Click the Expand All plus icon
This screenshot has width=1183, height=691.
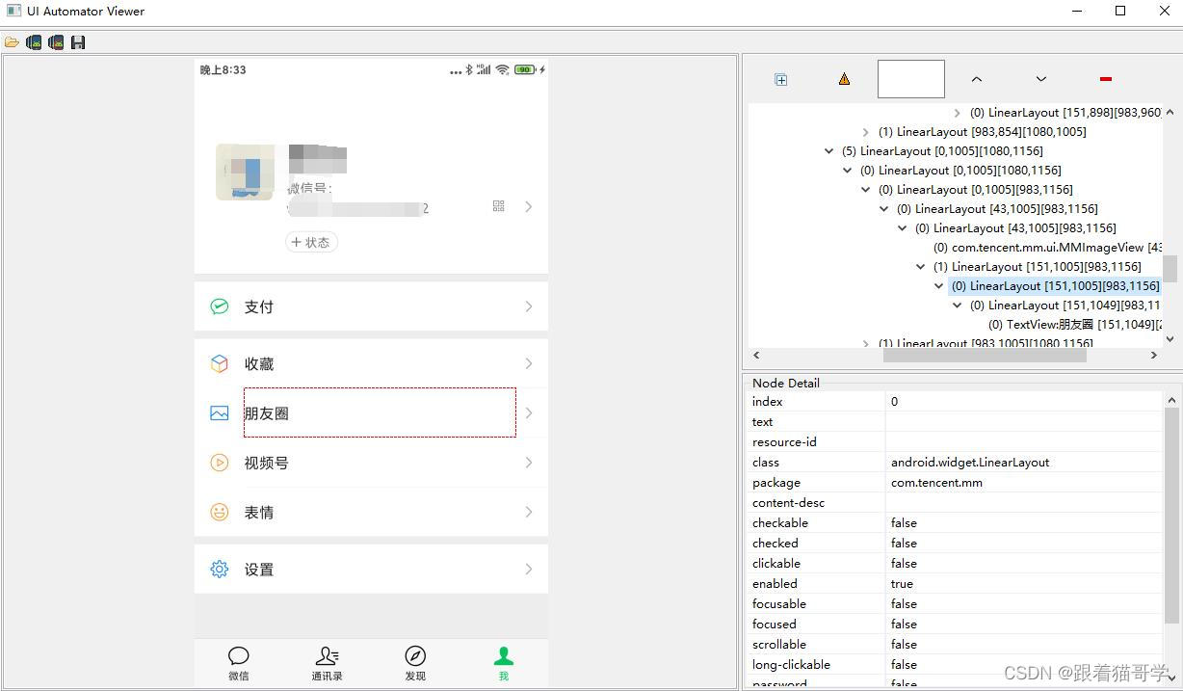pyautogui.click(x=781, y=79)
